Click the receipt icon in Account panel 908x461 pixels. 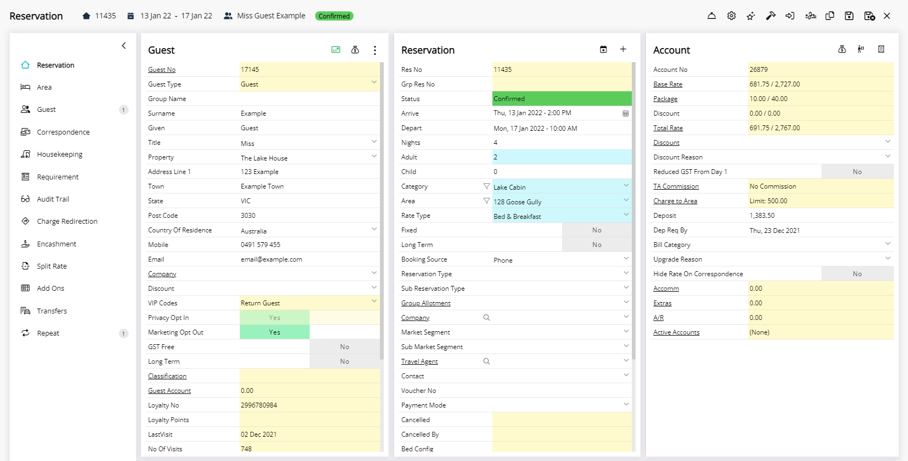point(881,49)
